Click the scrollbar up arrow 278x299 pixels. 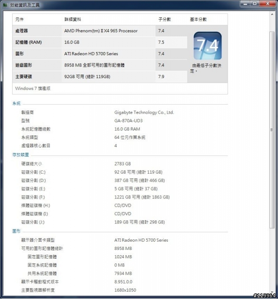tap(272, 14)
